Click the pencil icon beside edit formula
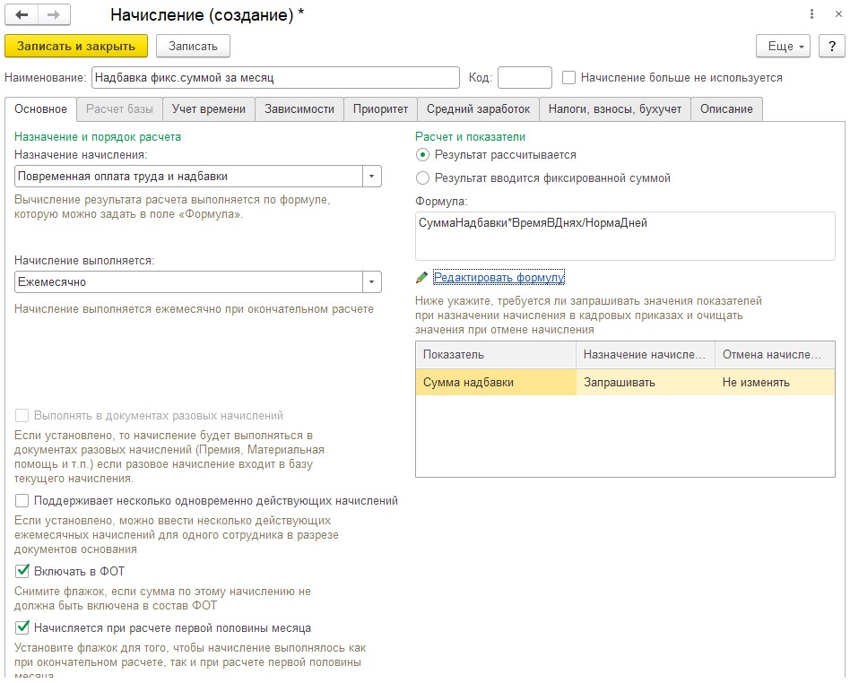850x683 pixels. (x=421, y=278)
